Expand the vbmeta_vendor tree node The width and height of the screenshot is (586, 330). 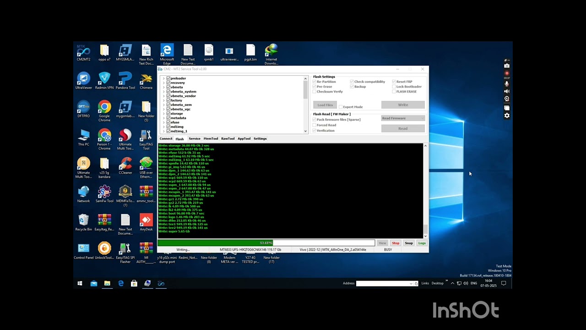164,96
